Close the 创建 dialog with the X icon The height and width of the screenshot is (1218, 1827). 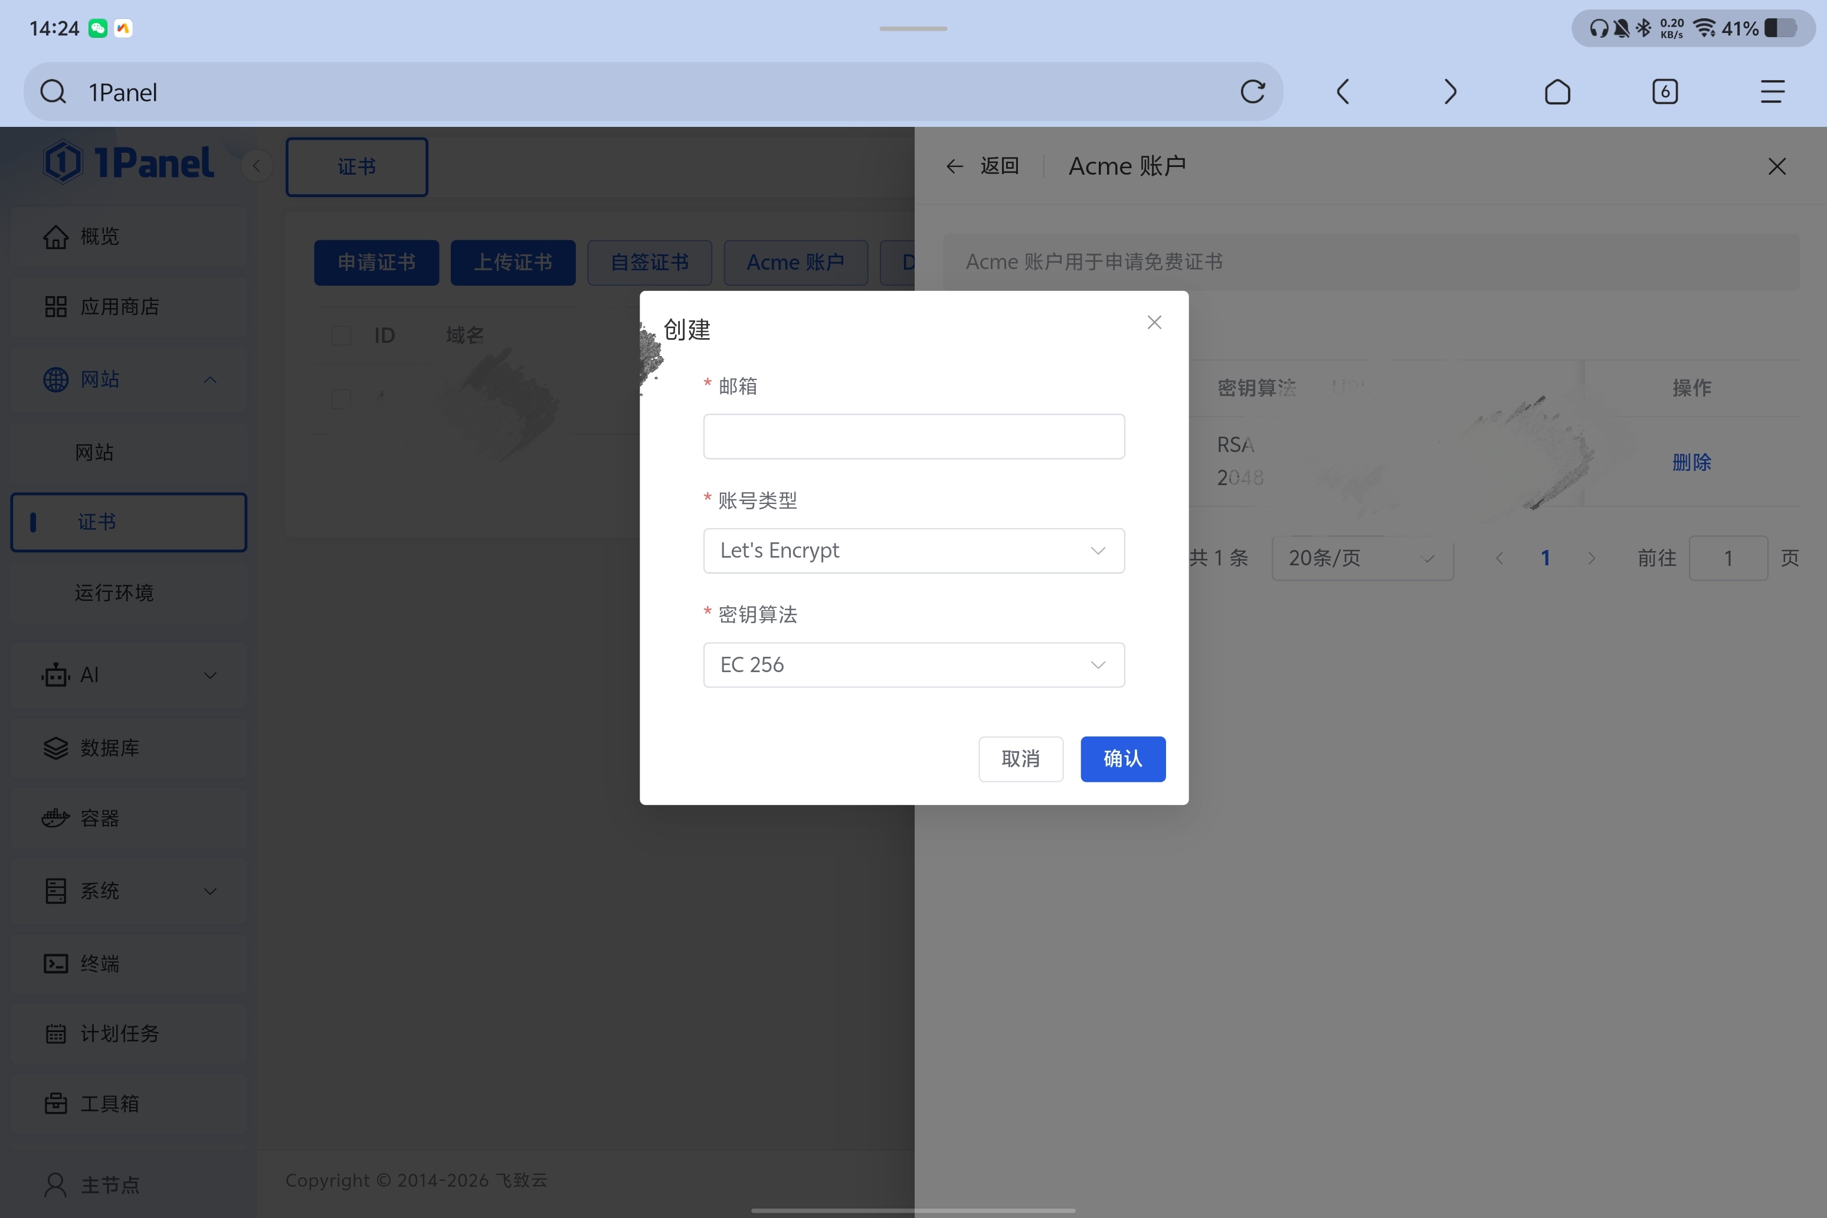coord(1154,322)
